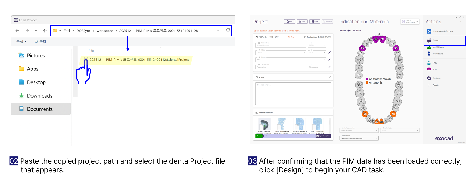Expand the Notes panel with arrows icon
Viewport: 476px width, 191px height.
coord(330,77)
